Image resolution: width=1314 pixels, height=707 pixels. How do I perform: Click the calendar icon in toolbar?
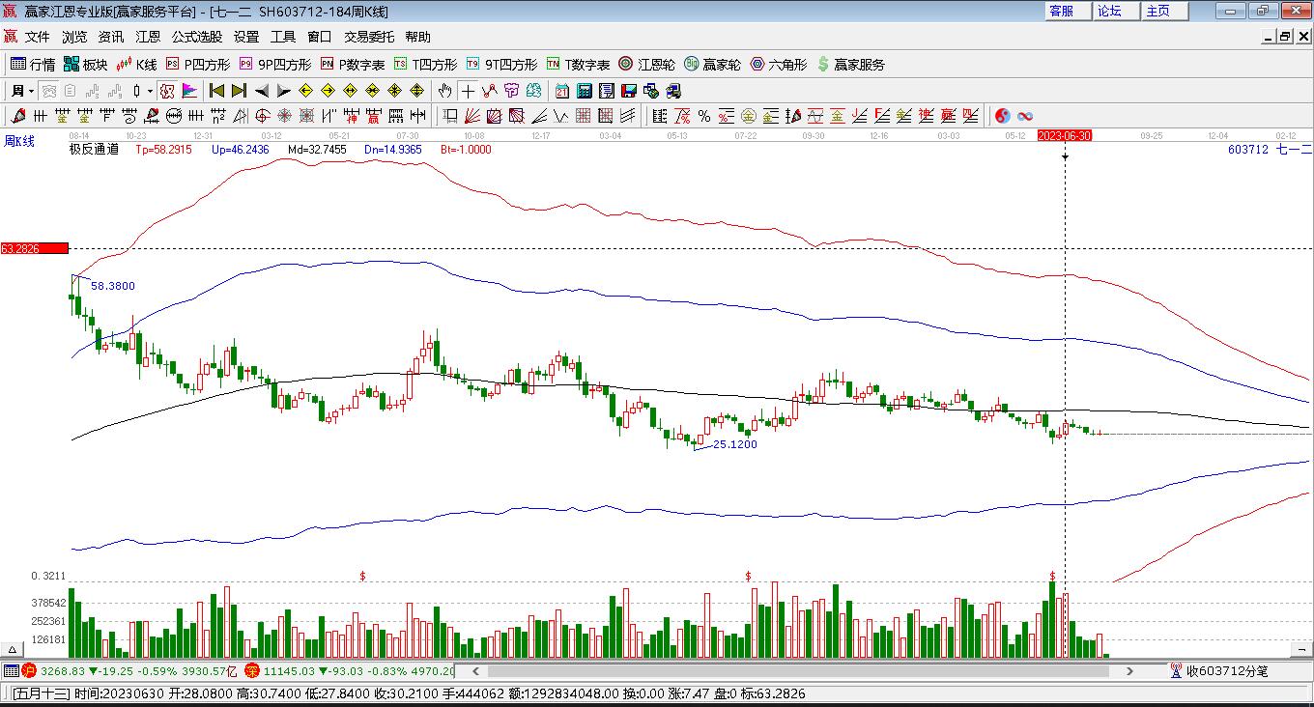(562, 91)
